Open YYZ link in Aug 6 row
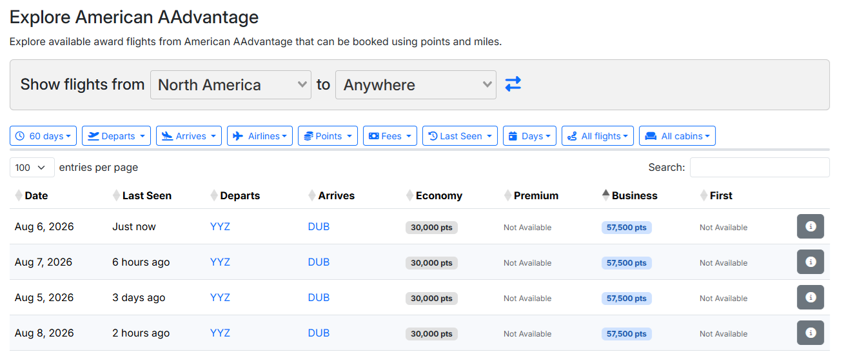Viewport: 844px width, 363px height. point(220,226)
